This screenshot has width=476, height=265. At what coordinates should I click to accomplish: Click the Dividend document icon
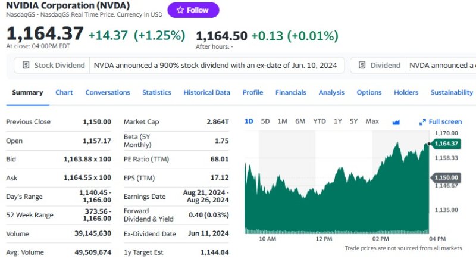(362, 66)
